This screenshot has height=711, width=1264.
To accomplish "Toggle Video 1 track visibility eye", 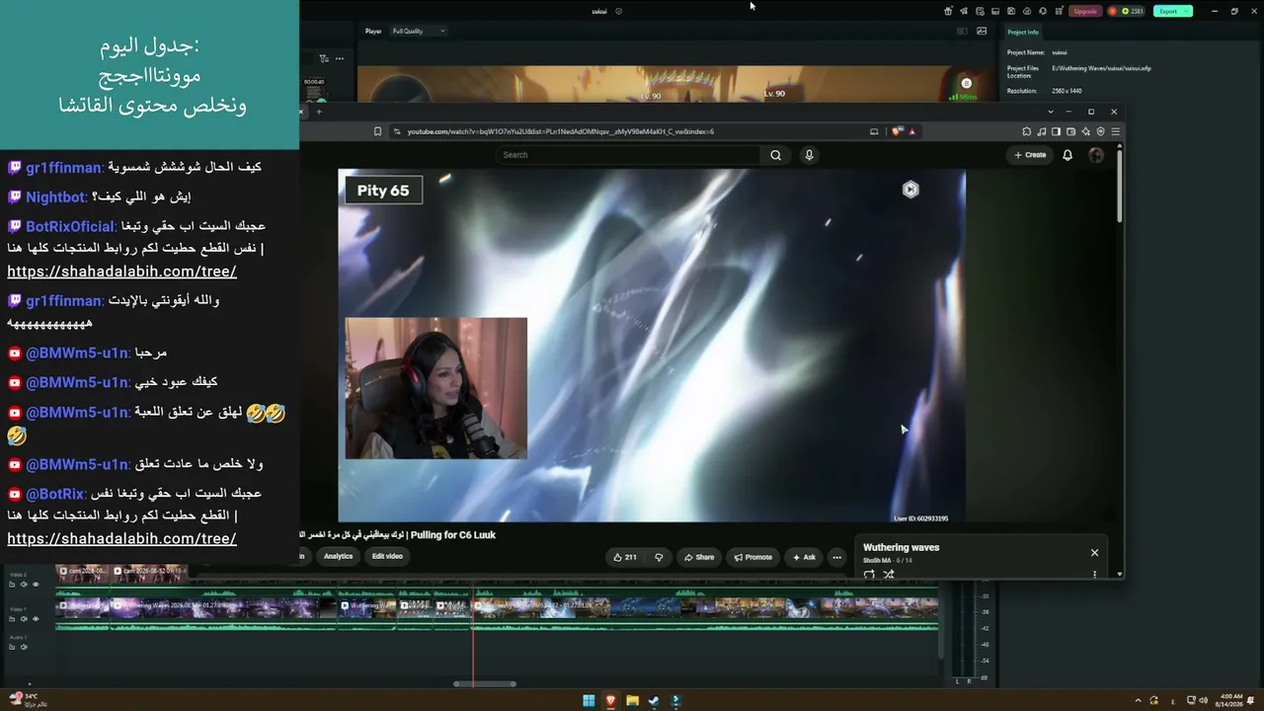I will tap(36, 619).
